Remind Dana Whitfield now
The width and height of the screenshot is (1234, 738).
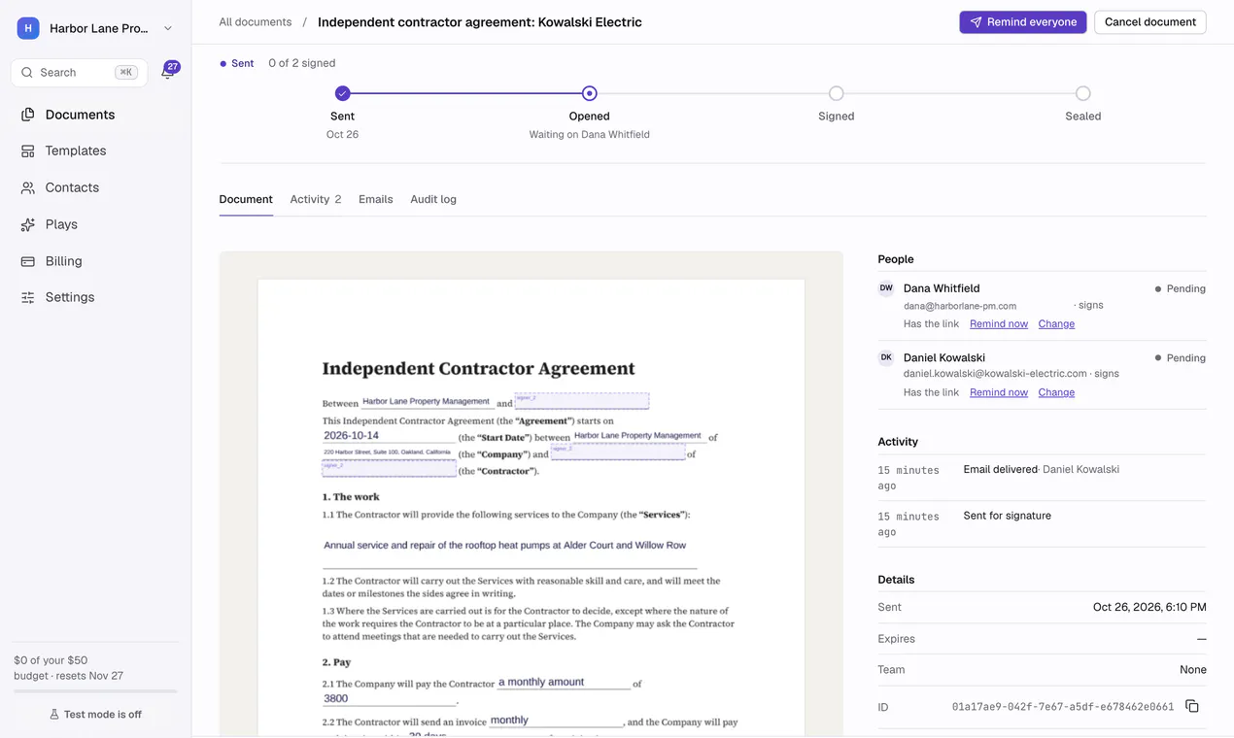999,324
